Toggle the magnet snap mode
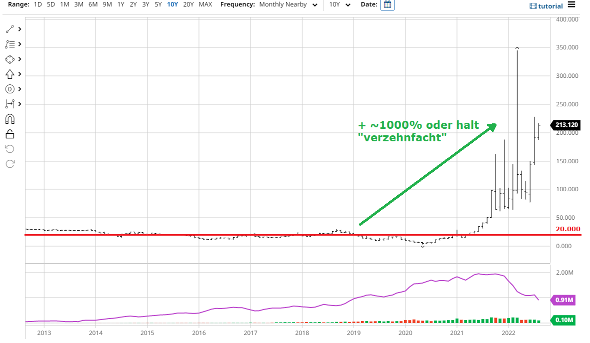590x343 pixels. click(9, 119)
